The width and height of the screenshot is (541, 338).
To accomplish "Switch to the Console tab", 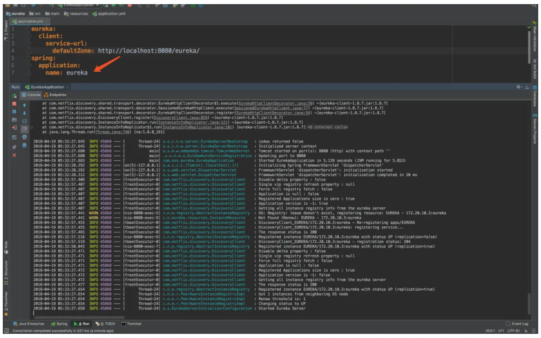I will pyautogui.click(x=31, y=95).
